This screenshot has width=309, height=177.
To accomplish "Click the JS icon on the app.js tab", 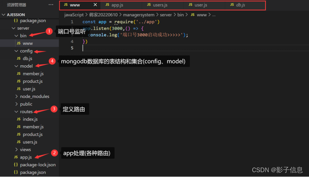I will click(107, 5).
